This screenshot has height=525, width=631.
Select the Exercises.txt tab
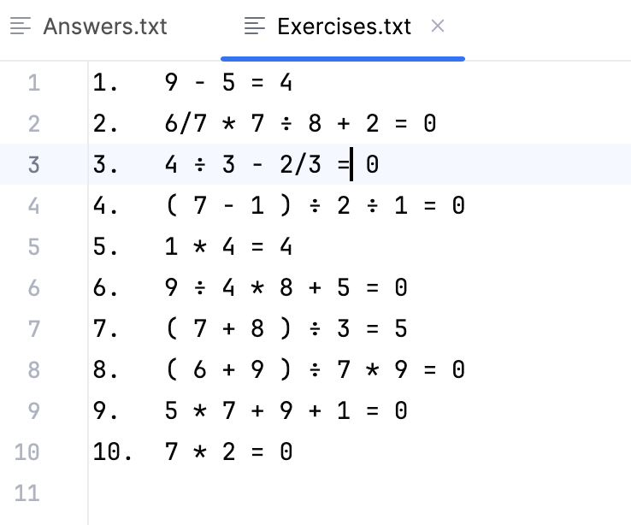pos(344,27)
